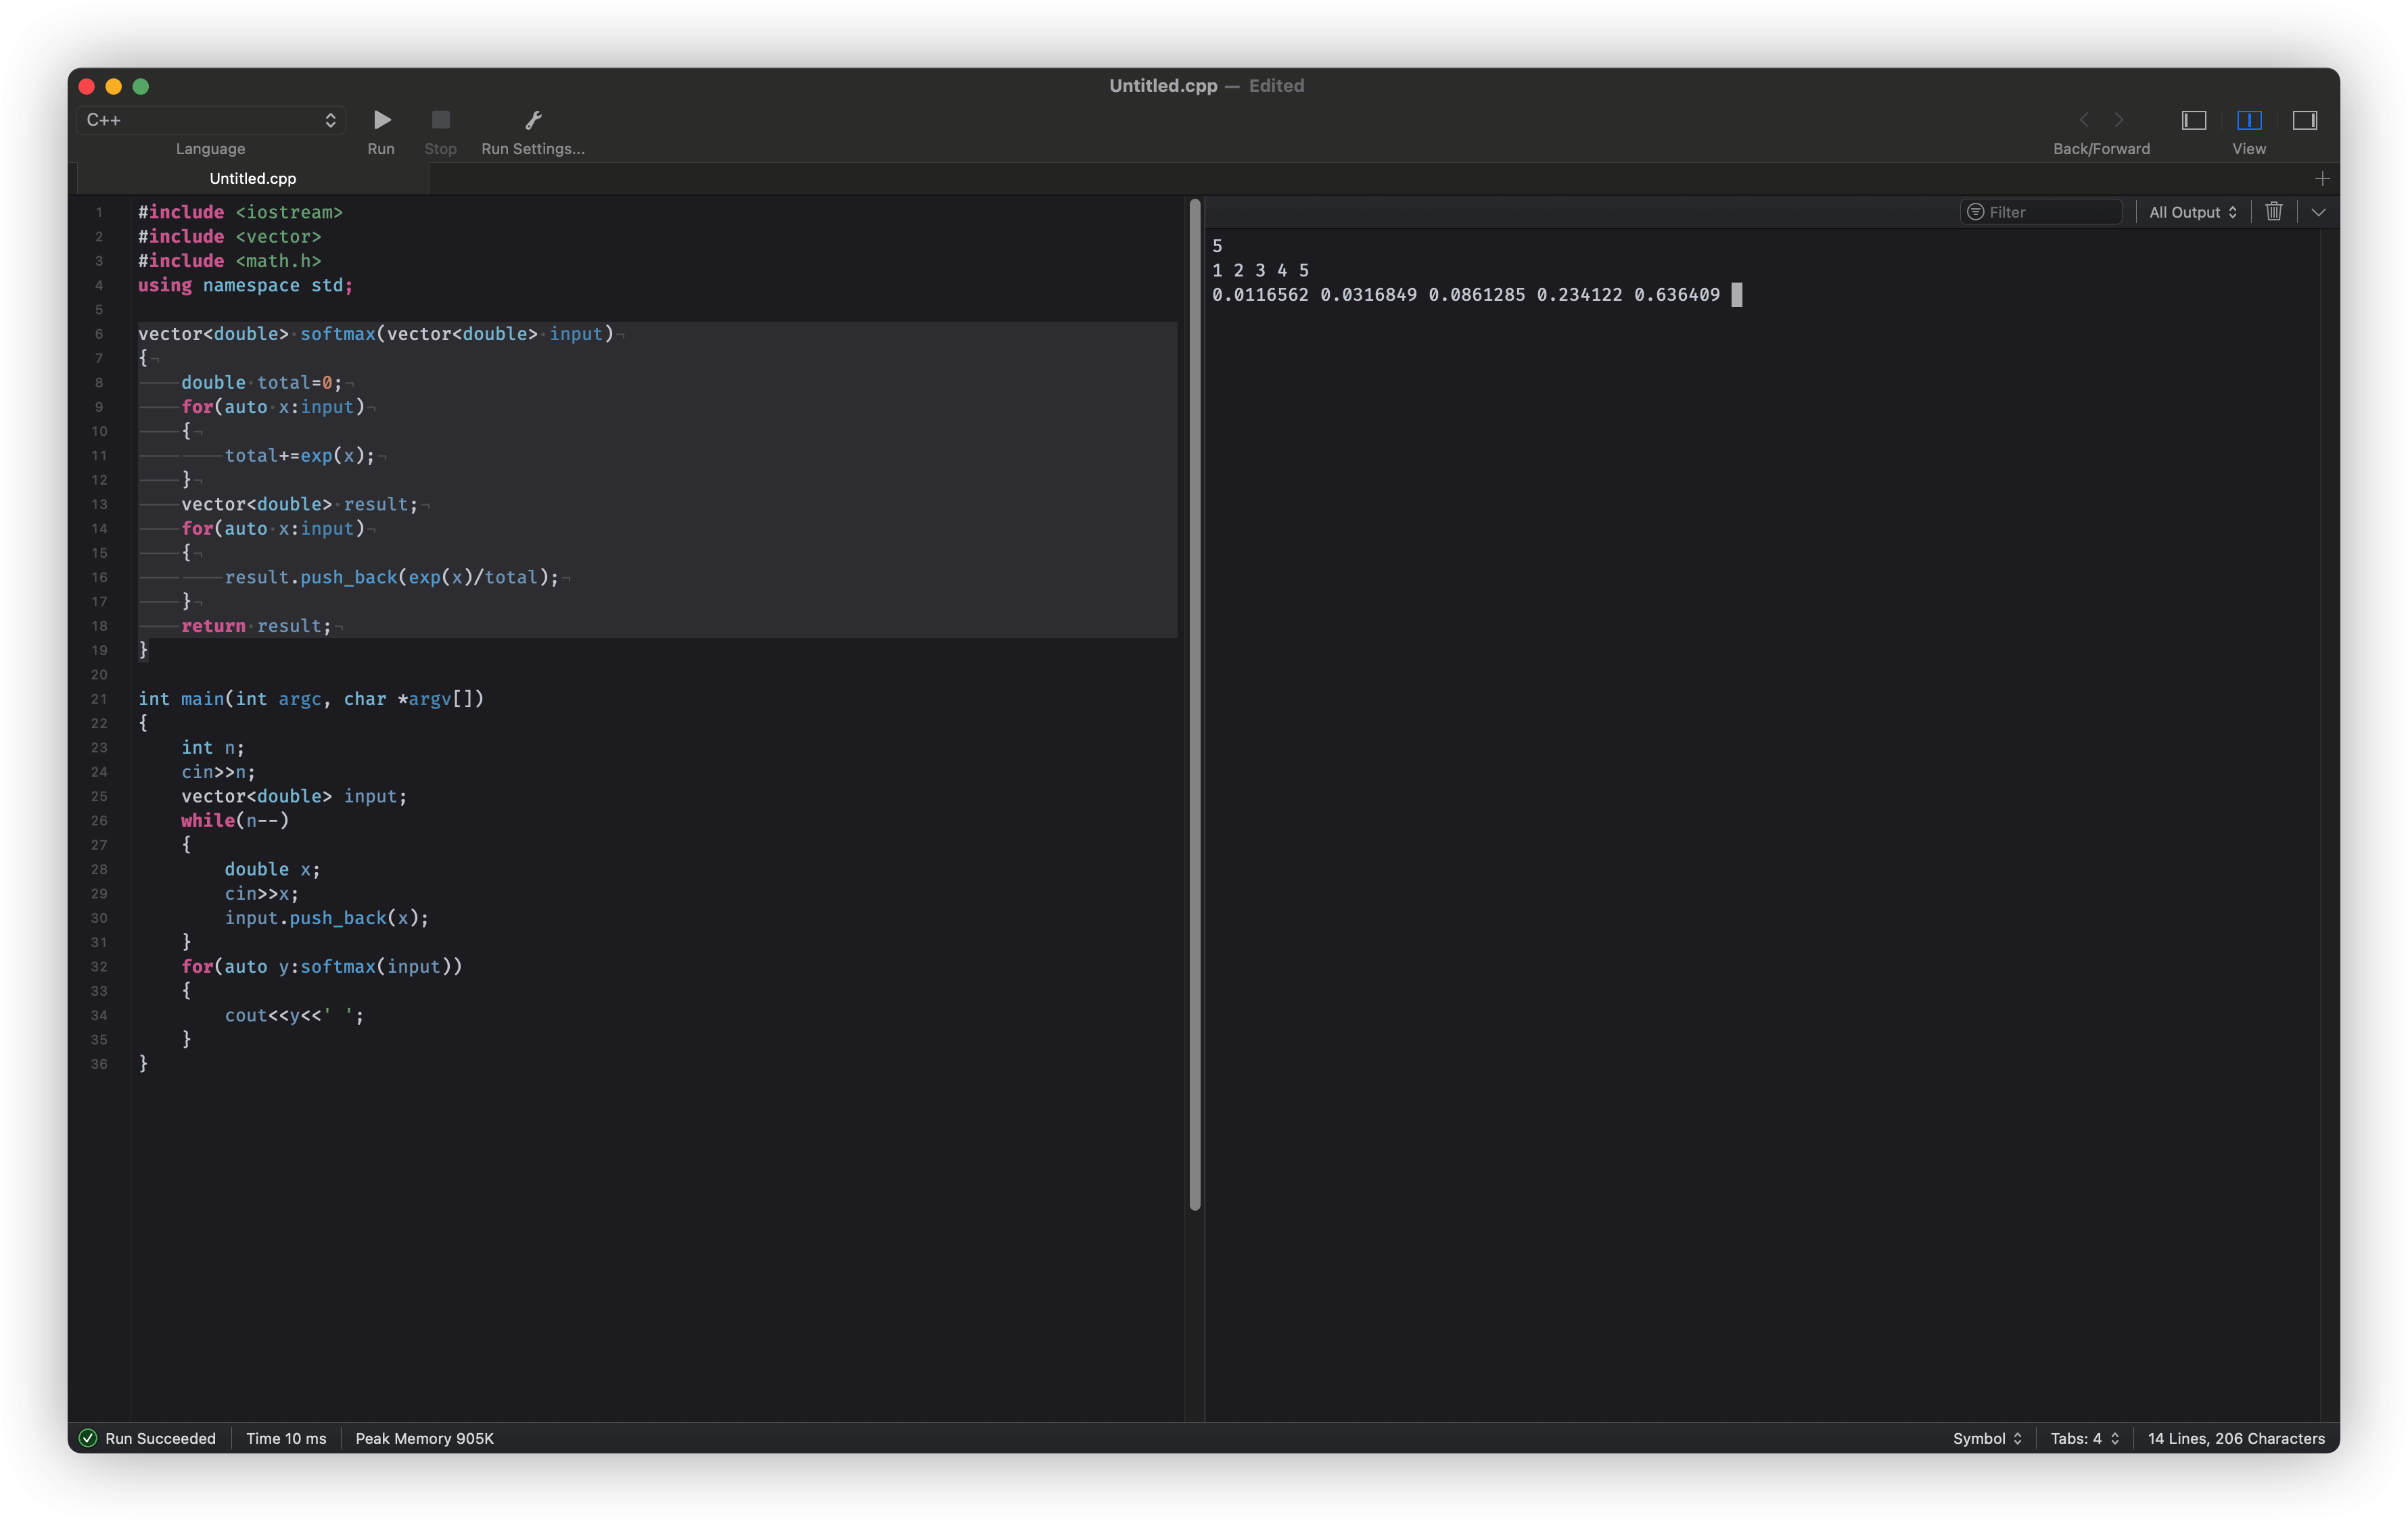Screen dimensions: 2408x1521
Task: Click the 'cin>>n;' line
Action: point(218,771)
